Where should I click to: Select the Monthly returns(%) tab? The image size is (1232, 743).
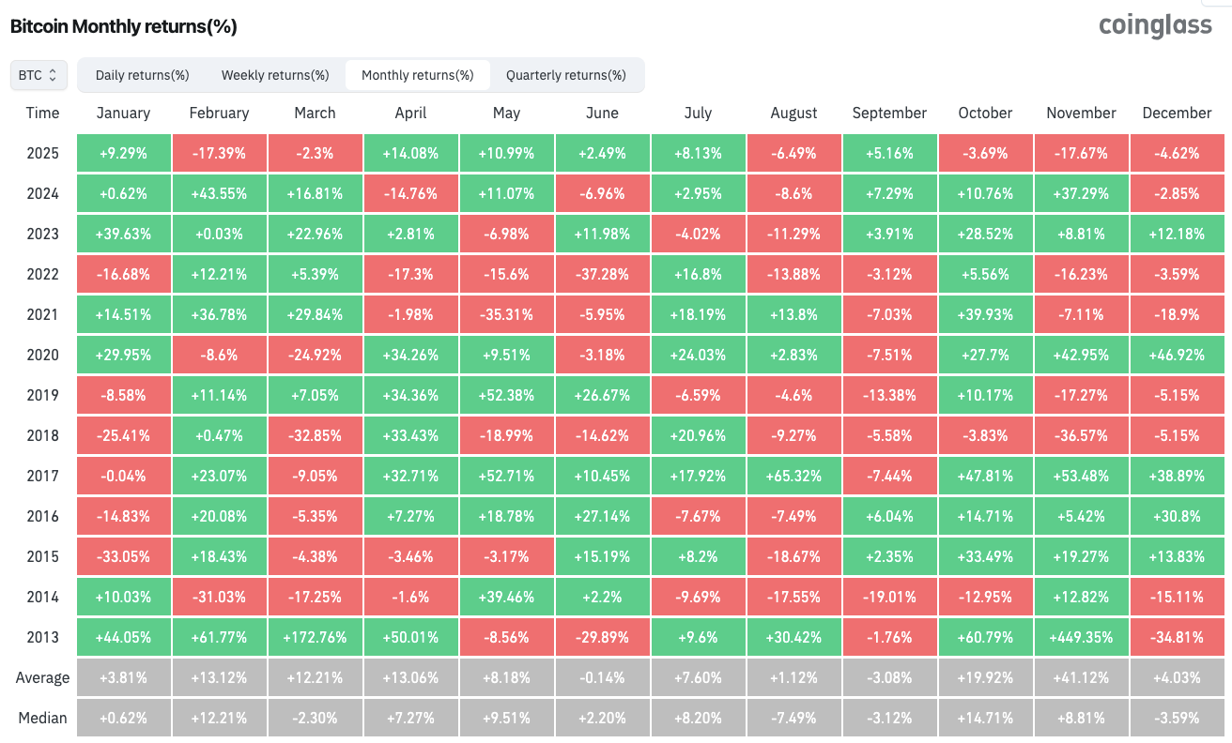point(417,75)
